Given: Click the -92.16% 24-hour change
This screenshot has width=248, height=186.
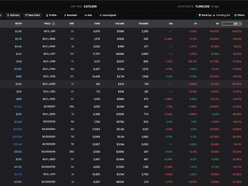Looking at the screenshot, I should [237, 54].
